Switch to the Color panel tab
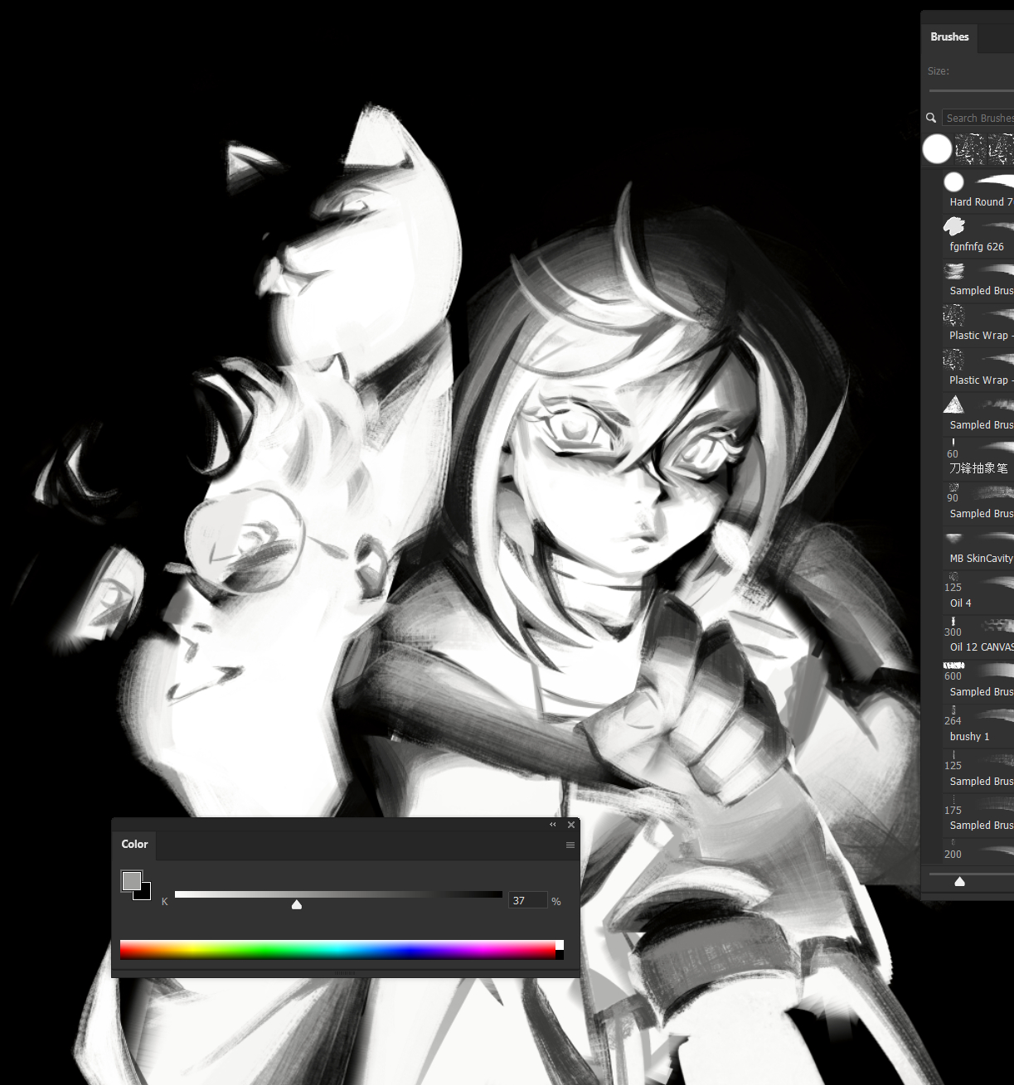This screenshot has width=1014, height=1085. pyautogui.click(x=134, y=845)
